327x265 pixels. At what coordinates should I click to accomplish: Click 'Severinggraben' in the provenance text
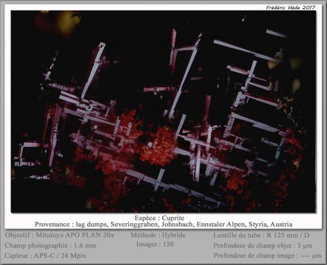click(134, 225)
